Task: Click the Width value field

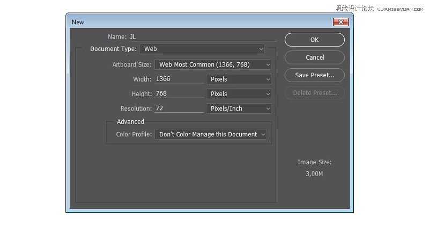Action: pos(179,79)
